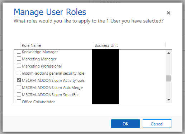Image resolution: width=185 pixels, height=134 pixels.
Task: Click 'MSCRM-ADDONS.com AutoMerge' text
Action: [52, 88]
